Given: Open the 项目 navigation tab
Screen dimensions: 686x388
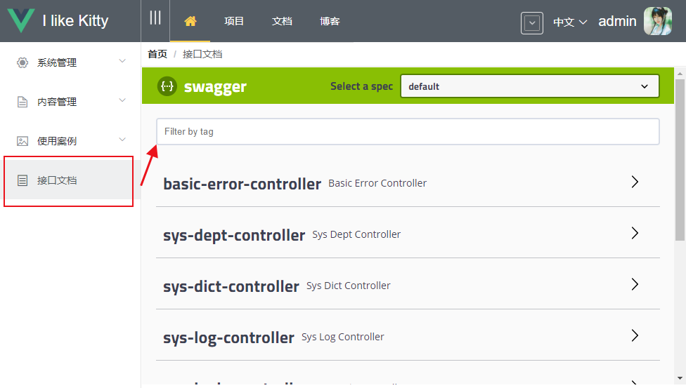Looking at the screenshot, I should point(234,21).
